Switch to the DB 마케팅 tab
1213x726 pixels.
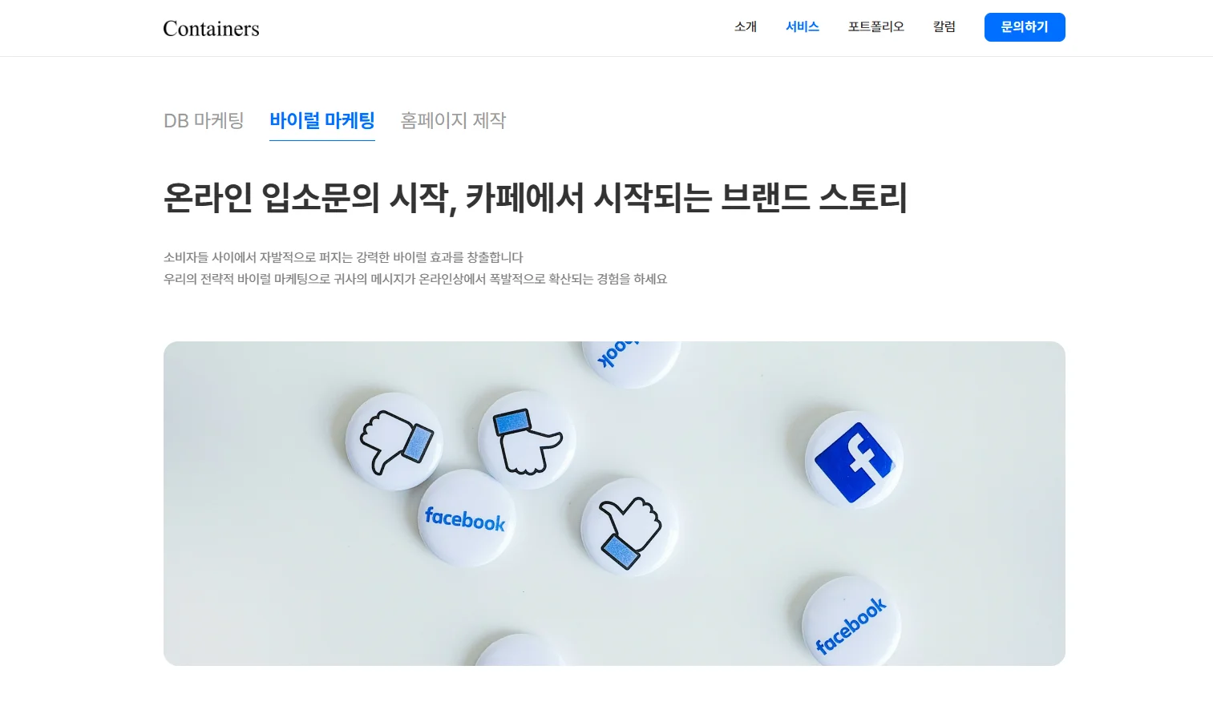[x=204, y=121]
